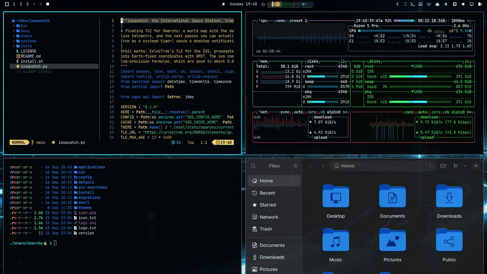Screen dimensions: 487x274
Task: Switch to workspace 5 in the top bar
Action: click(x=41, y=4)
